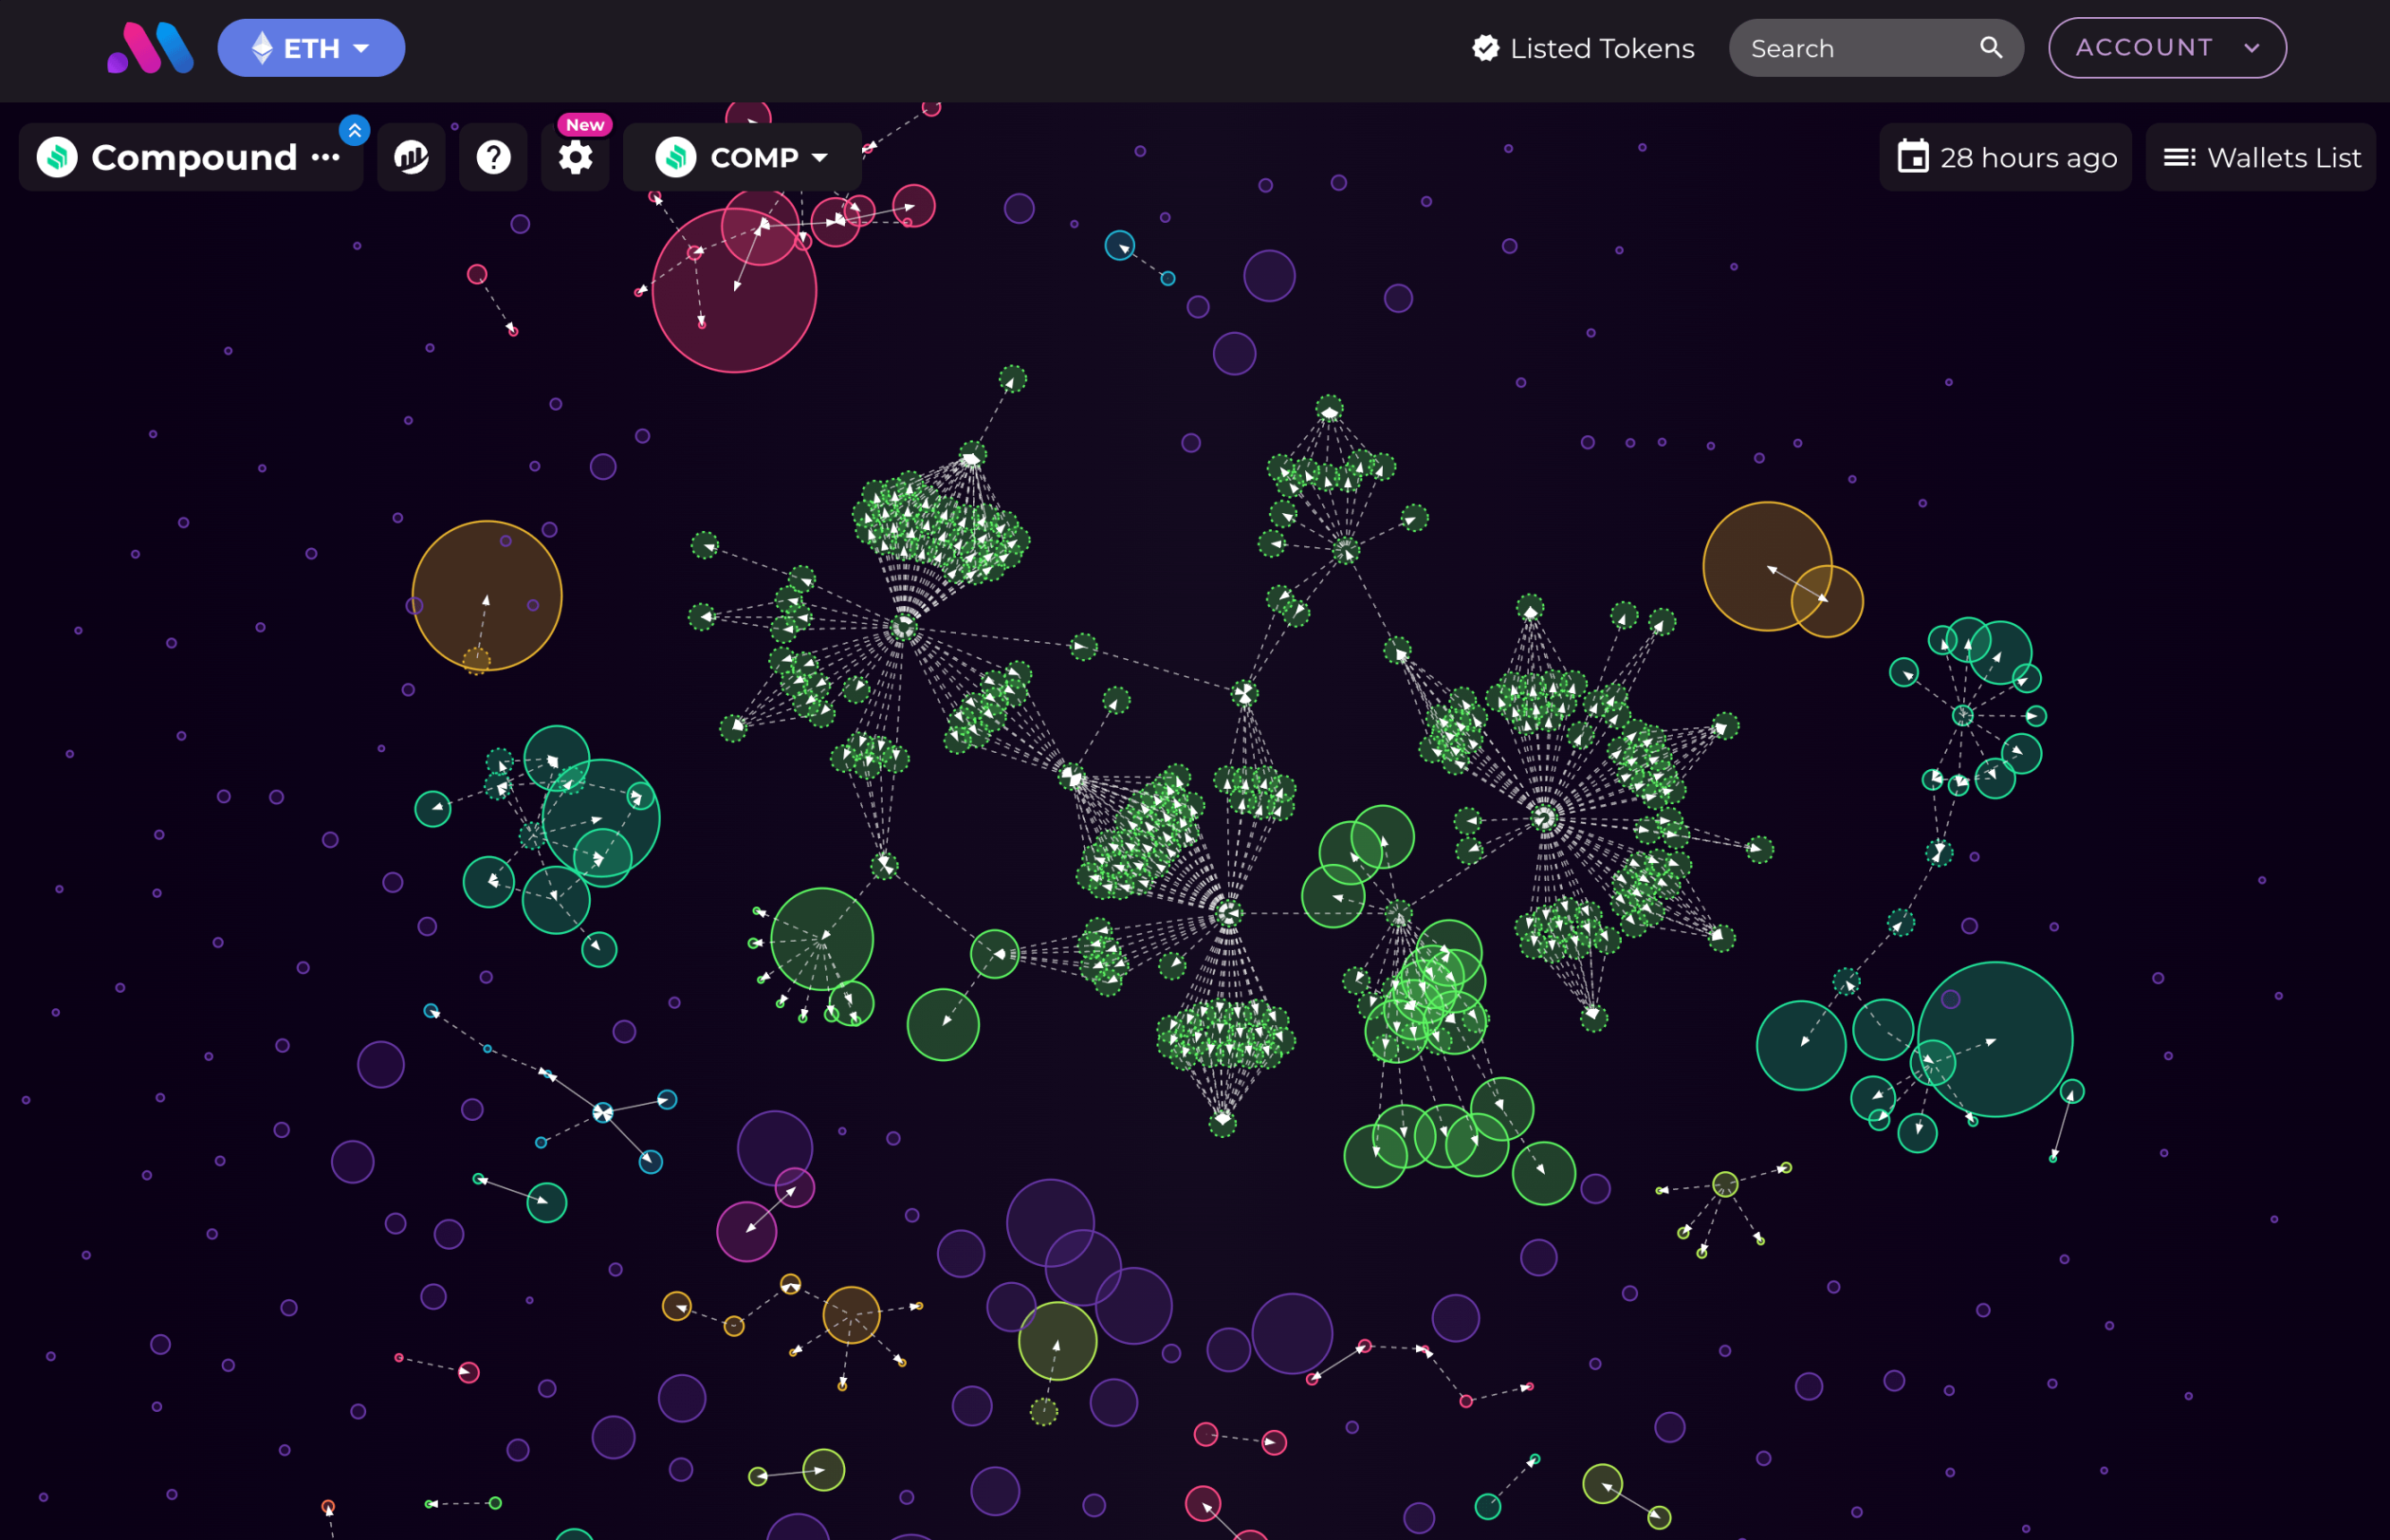Toggle the upload/sync arrow on Compound
Screen dimensions: 2390x1540
pyautogui.click(x=356, y=129)
